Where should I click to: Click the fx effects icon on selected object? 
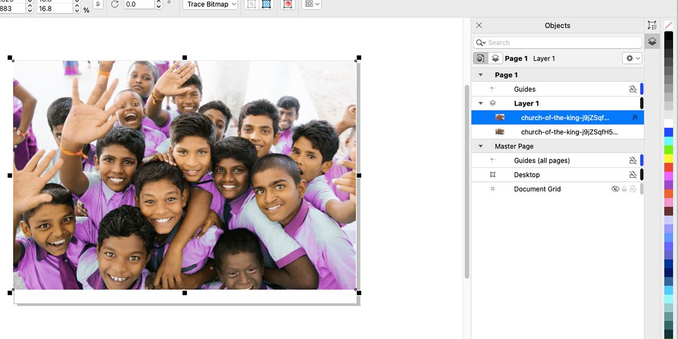[634, 118]
